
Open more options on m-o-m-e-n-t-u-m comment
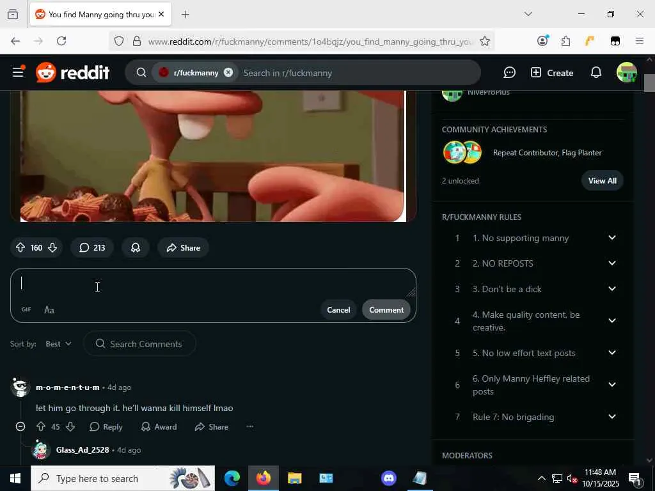pyautogui.click(x=250, y=426)
